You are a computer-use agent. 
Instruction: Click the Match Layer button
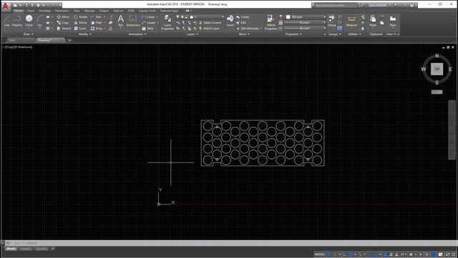click(x=209, y=29)
